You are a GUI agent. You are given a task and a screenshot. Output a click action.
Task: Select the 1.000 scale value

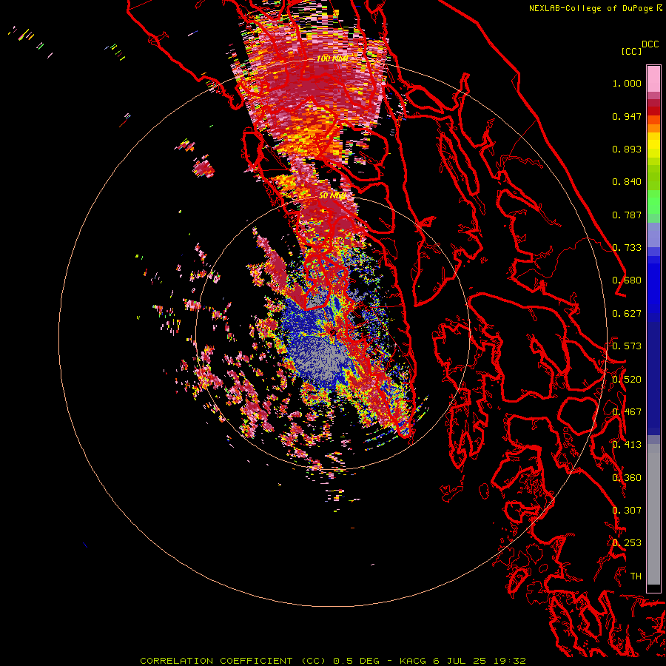coord(627,83)
